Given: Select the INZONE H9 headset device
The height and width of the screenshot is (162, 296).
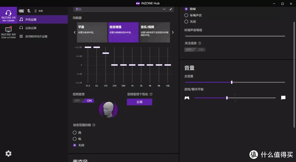Looking at the screenshot, I should click(x=8, y=15).
